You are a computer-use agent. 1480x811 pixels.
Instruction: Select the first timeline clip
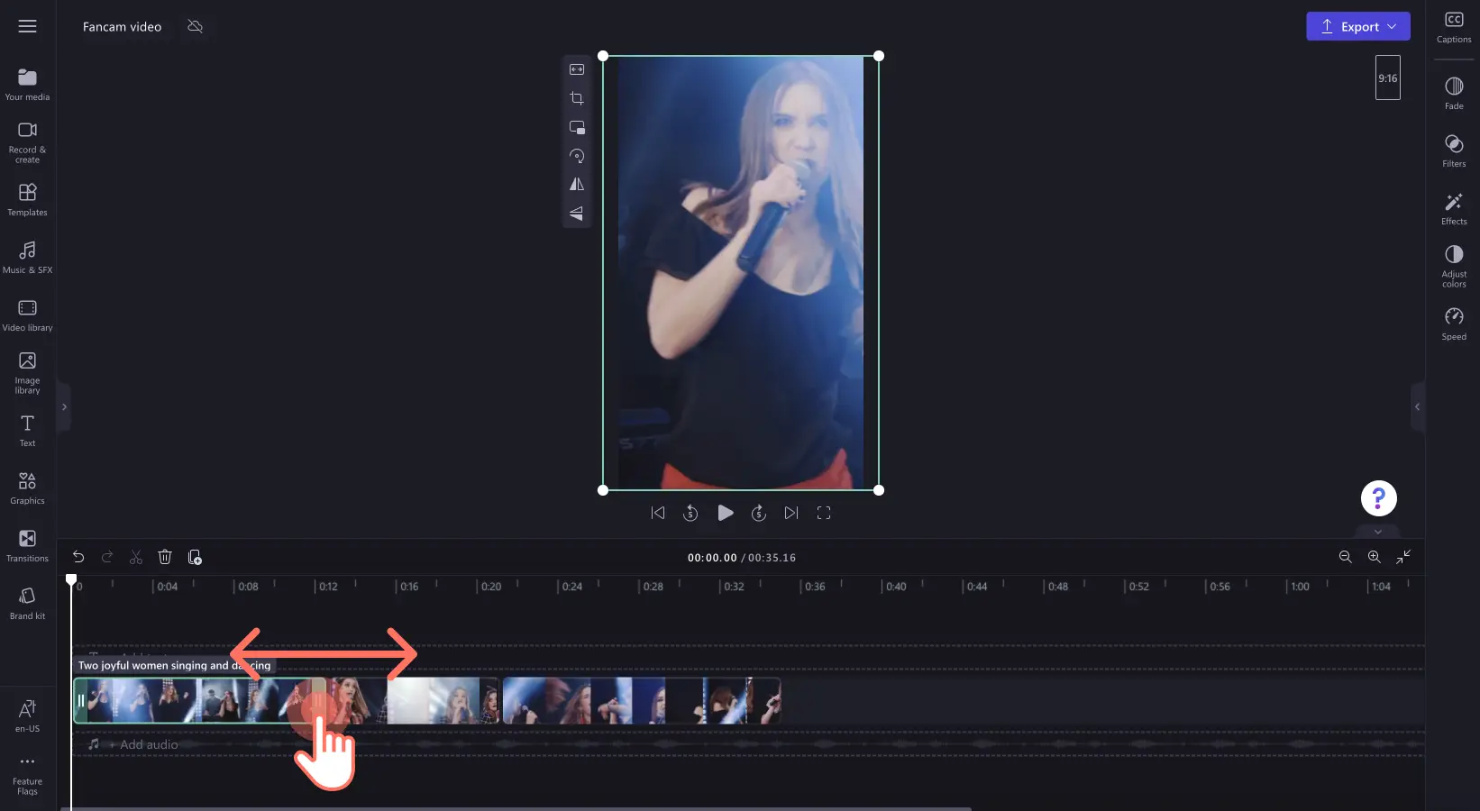click(x=198, y=700)
